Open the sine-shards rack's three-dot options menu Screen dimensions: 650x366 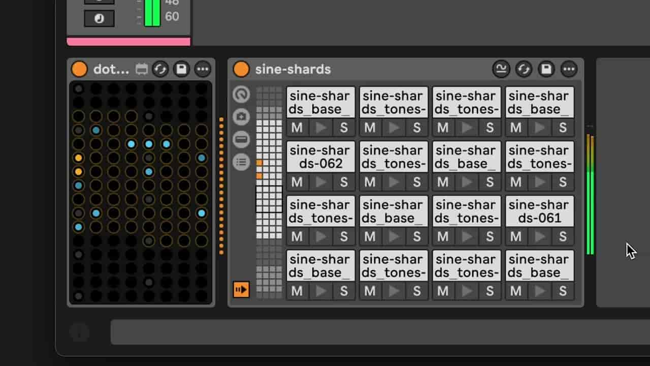point(569,69)
